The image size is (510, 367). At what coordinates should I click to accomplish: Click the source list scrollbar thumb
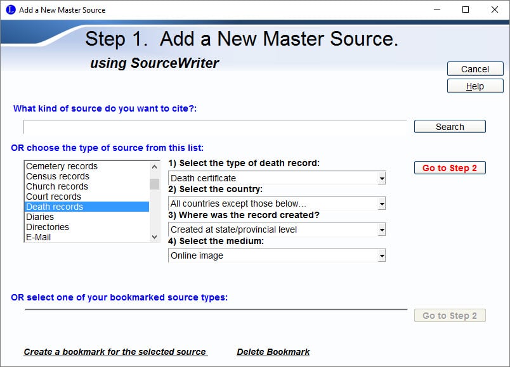coord(155,184)
